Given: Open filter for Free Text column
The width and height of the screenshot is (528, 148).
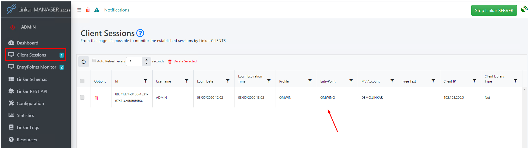Looking at the screenshot, I should [x=433, y=81].
